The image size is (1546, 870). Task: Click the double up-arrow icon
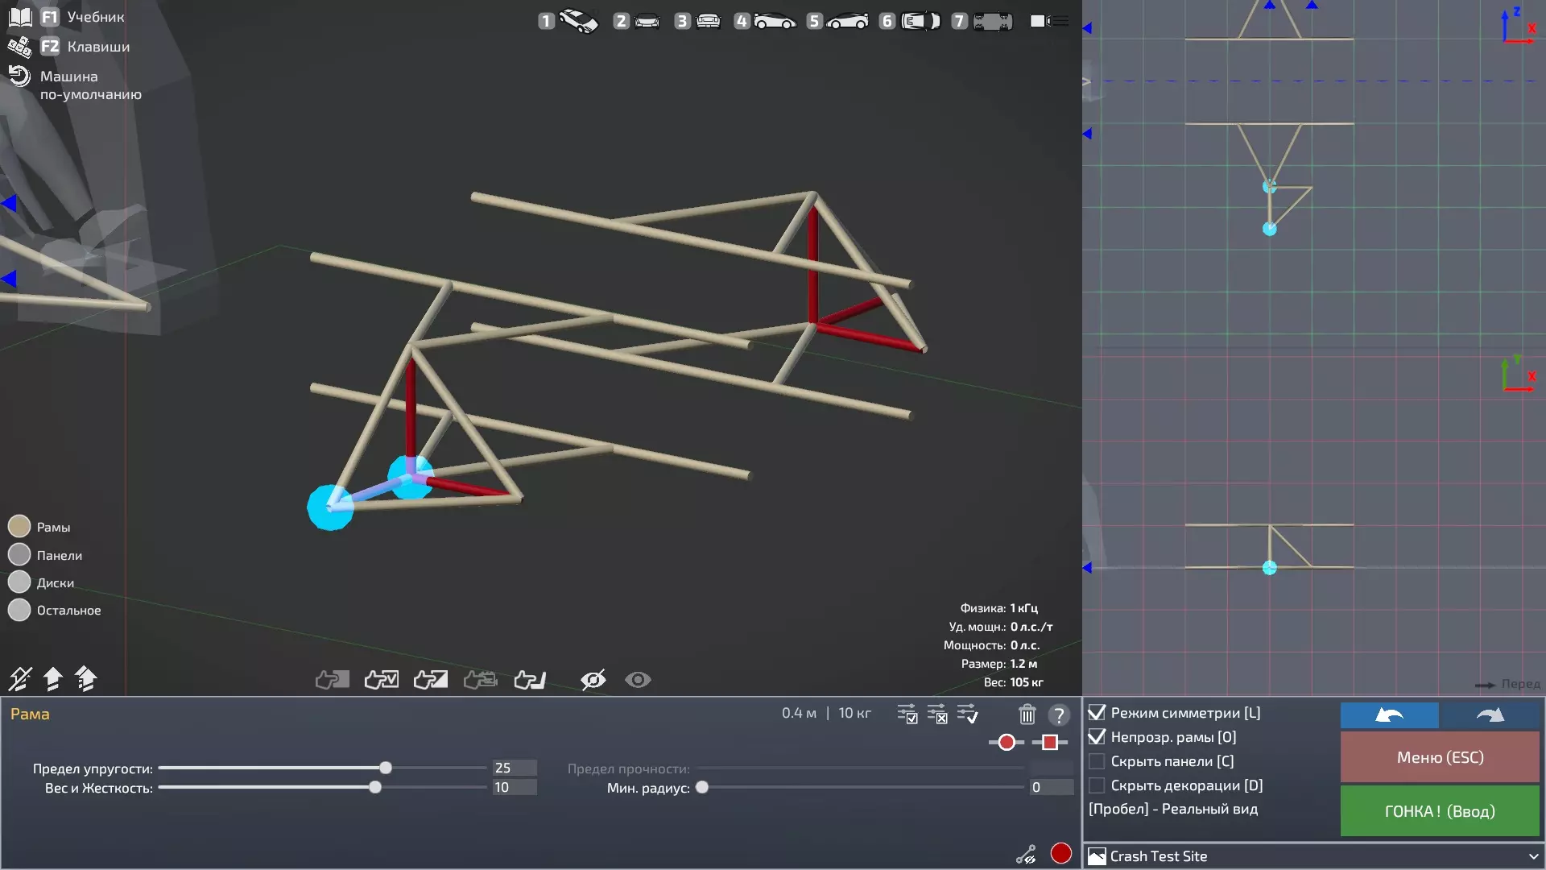coord(85,678)
